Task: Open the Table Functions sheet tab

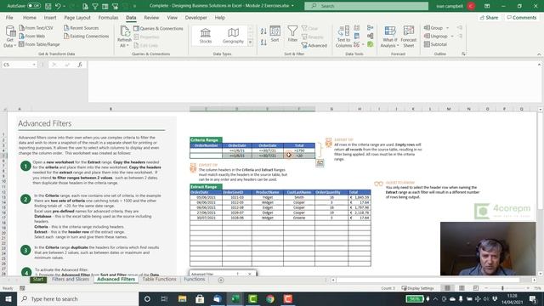Action: pyautogui.click(x=159, y=280)
